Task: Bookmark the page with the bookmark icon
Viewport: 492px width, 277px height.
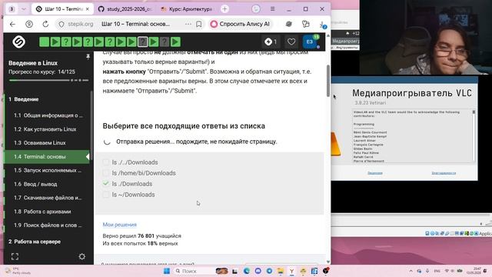Action: tap(198, 24)
